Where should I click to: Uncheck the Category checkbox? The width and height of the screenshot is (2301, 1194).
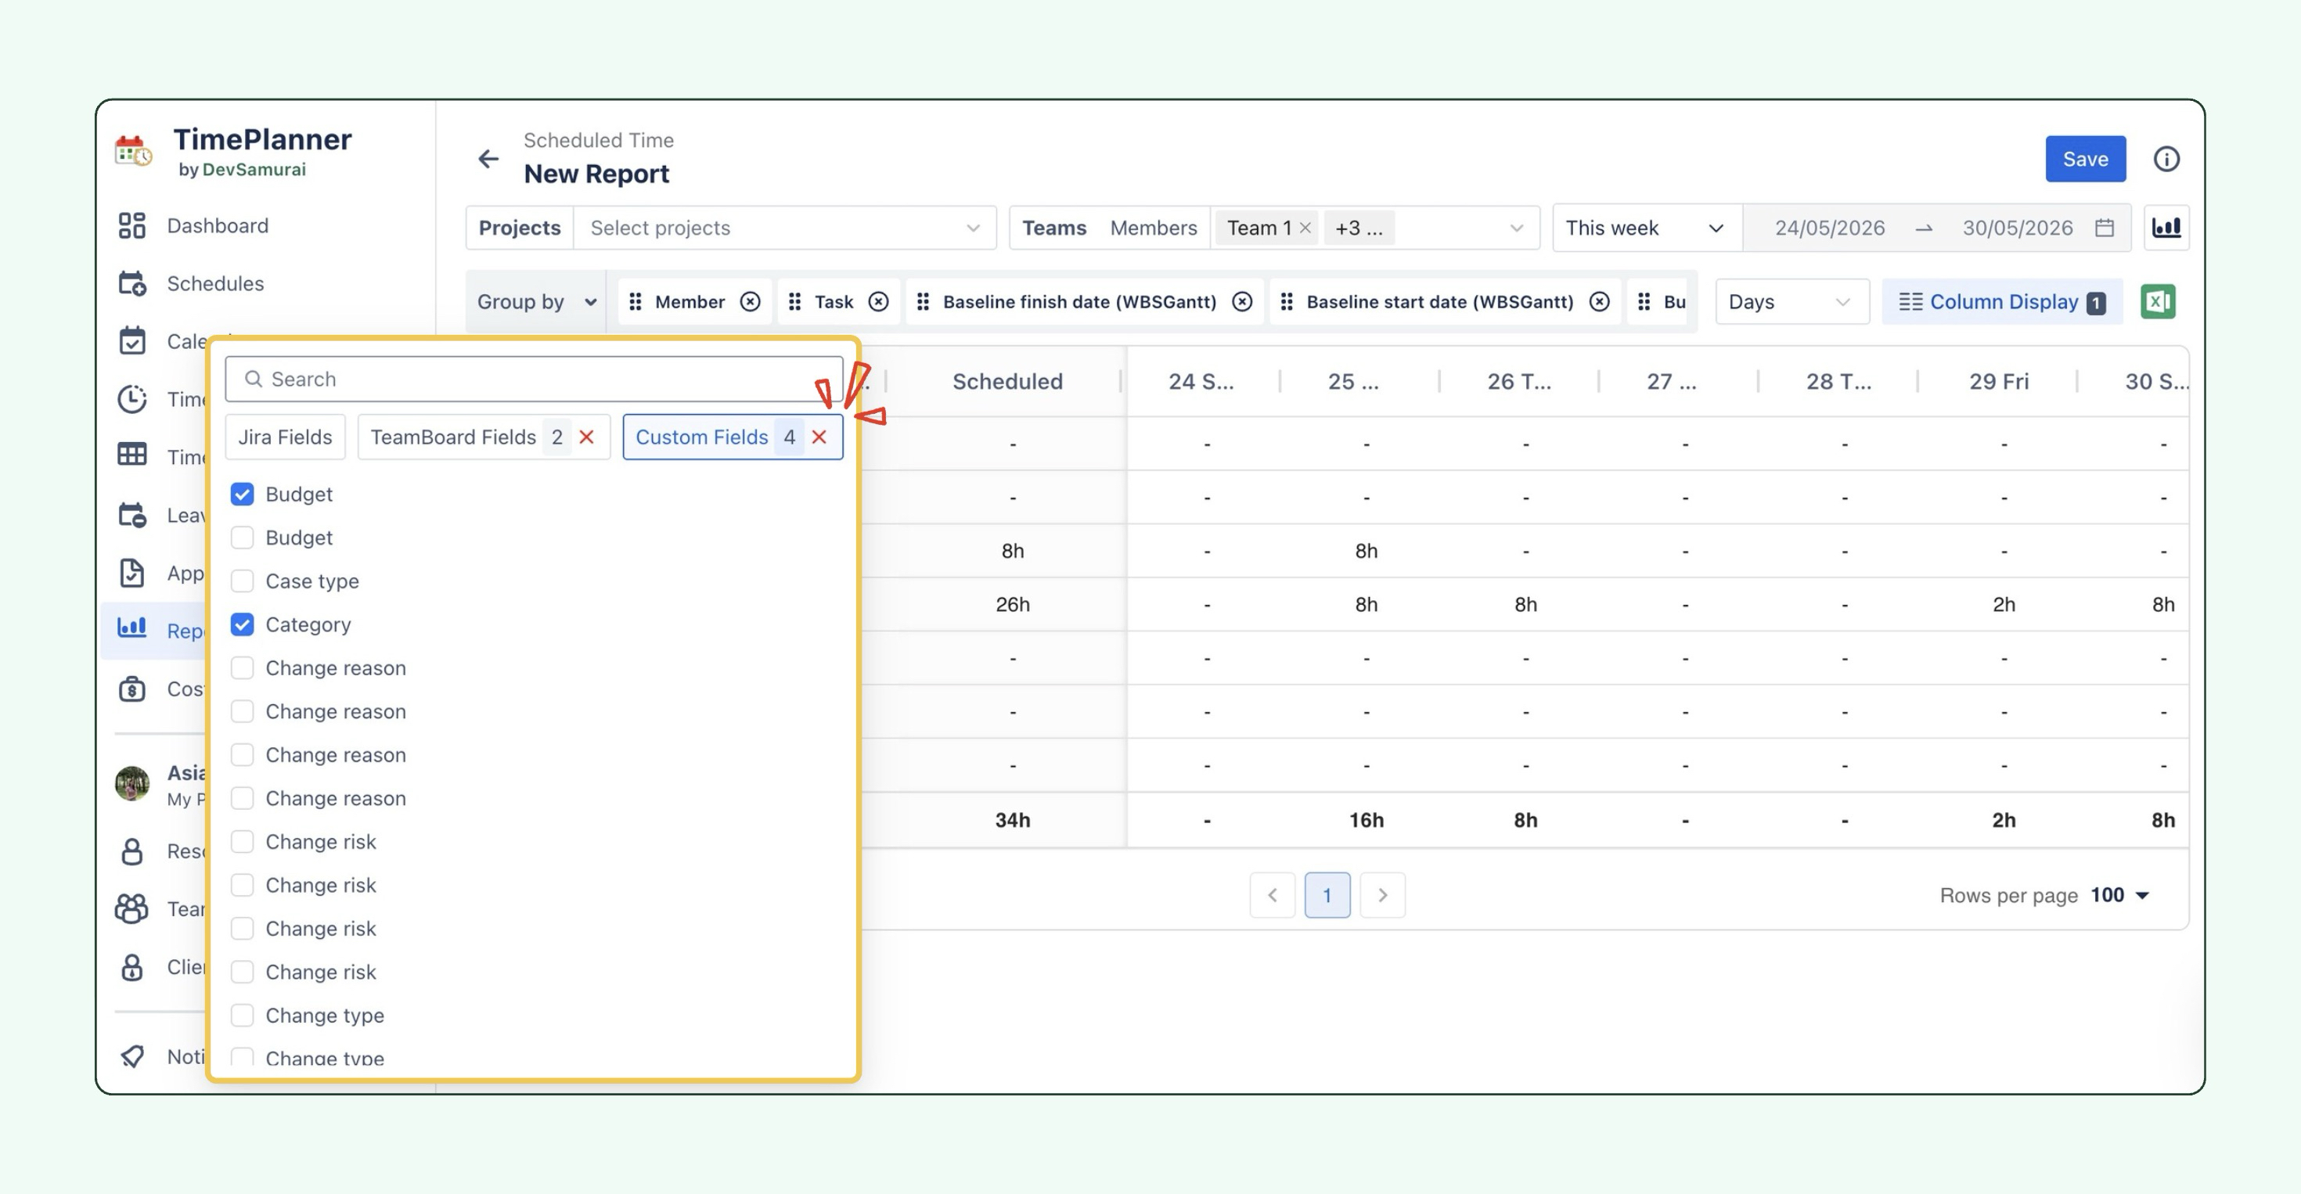[x=242, y=624]
